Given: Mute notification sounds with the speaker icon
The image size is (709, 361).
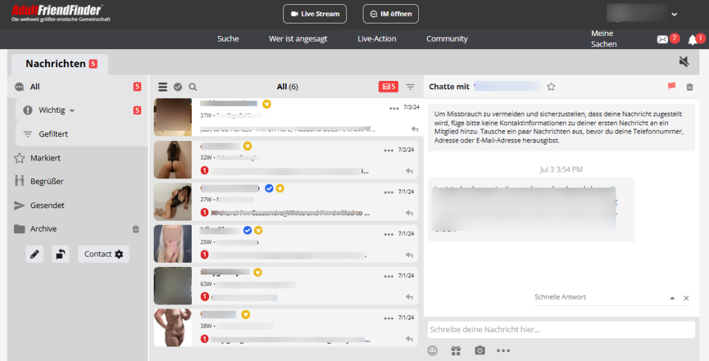Looking at the screenshot, I should click(683, 62).
